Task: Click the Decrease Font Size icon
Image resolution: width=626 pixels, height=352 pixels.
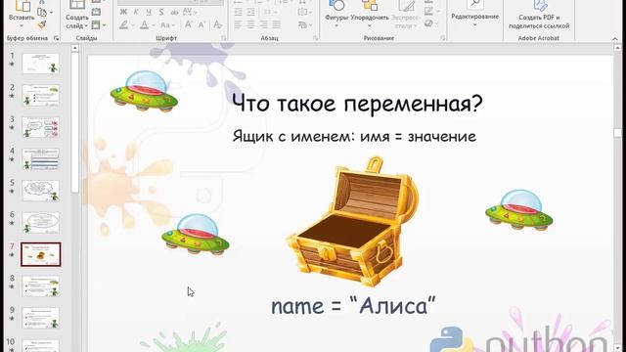Action: 201,24
